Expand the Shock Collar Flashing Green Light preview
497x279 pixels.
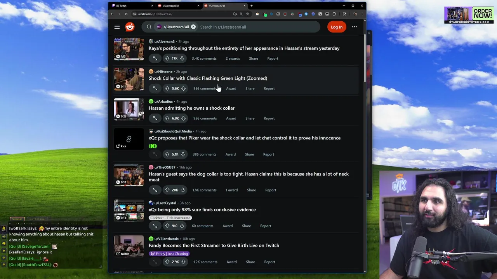155,88
